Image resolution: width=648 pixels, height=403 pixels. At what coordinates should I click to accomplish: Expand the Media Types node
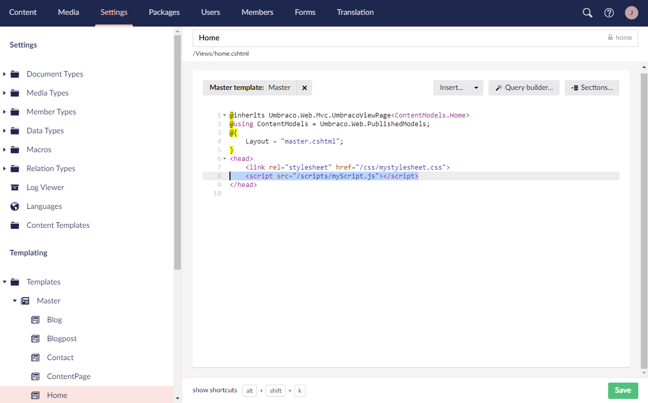coord(5,93)
